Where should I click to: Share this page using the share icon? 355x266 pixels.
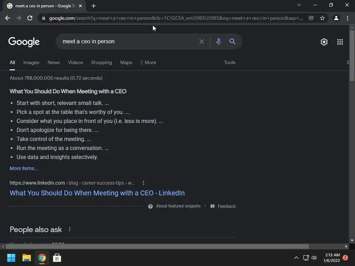tap(311, 18)
